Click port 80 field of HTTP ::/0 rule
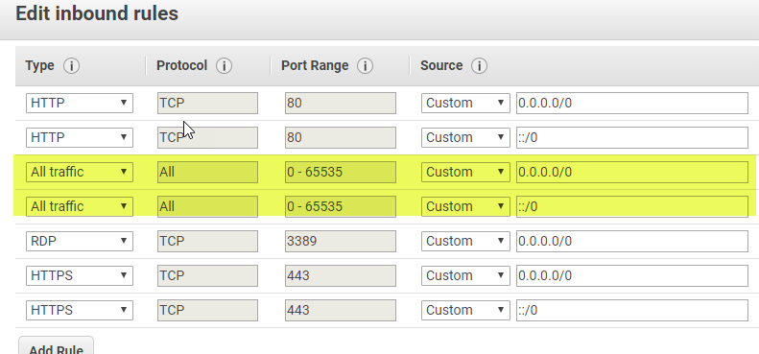This screenshot has width=759, height=354. tap(341, 137)
